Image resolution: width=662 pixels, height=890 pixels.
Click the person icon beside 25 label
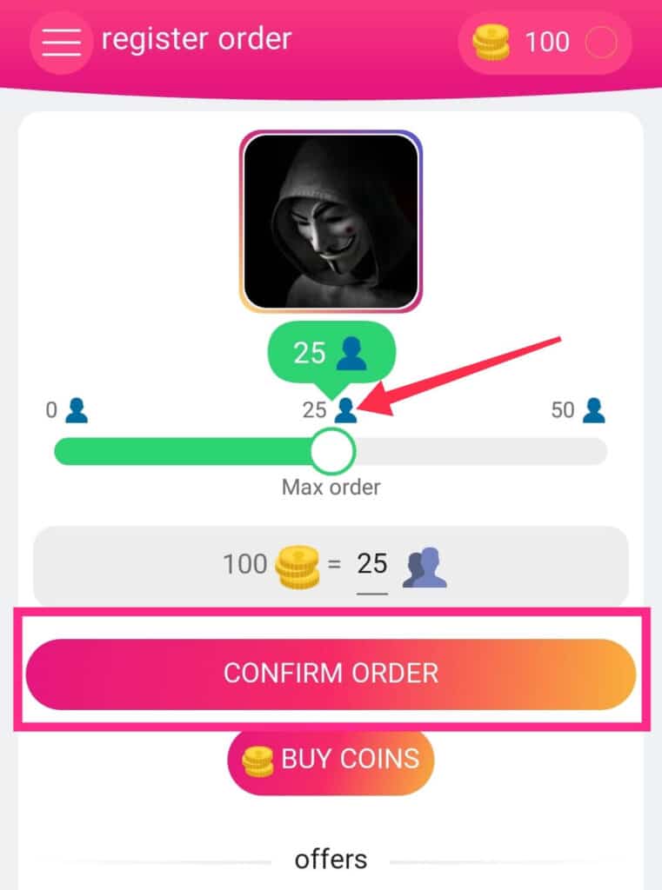[x=345, y=410]
